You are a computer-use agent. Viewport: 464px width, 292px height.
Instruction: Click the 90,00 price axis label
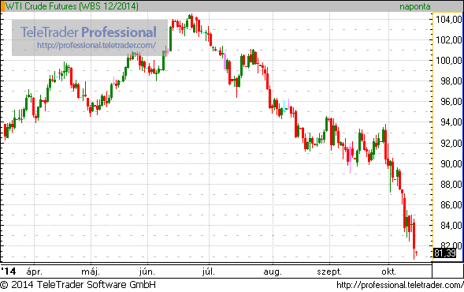(x=451, y=163)
